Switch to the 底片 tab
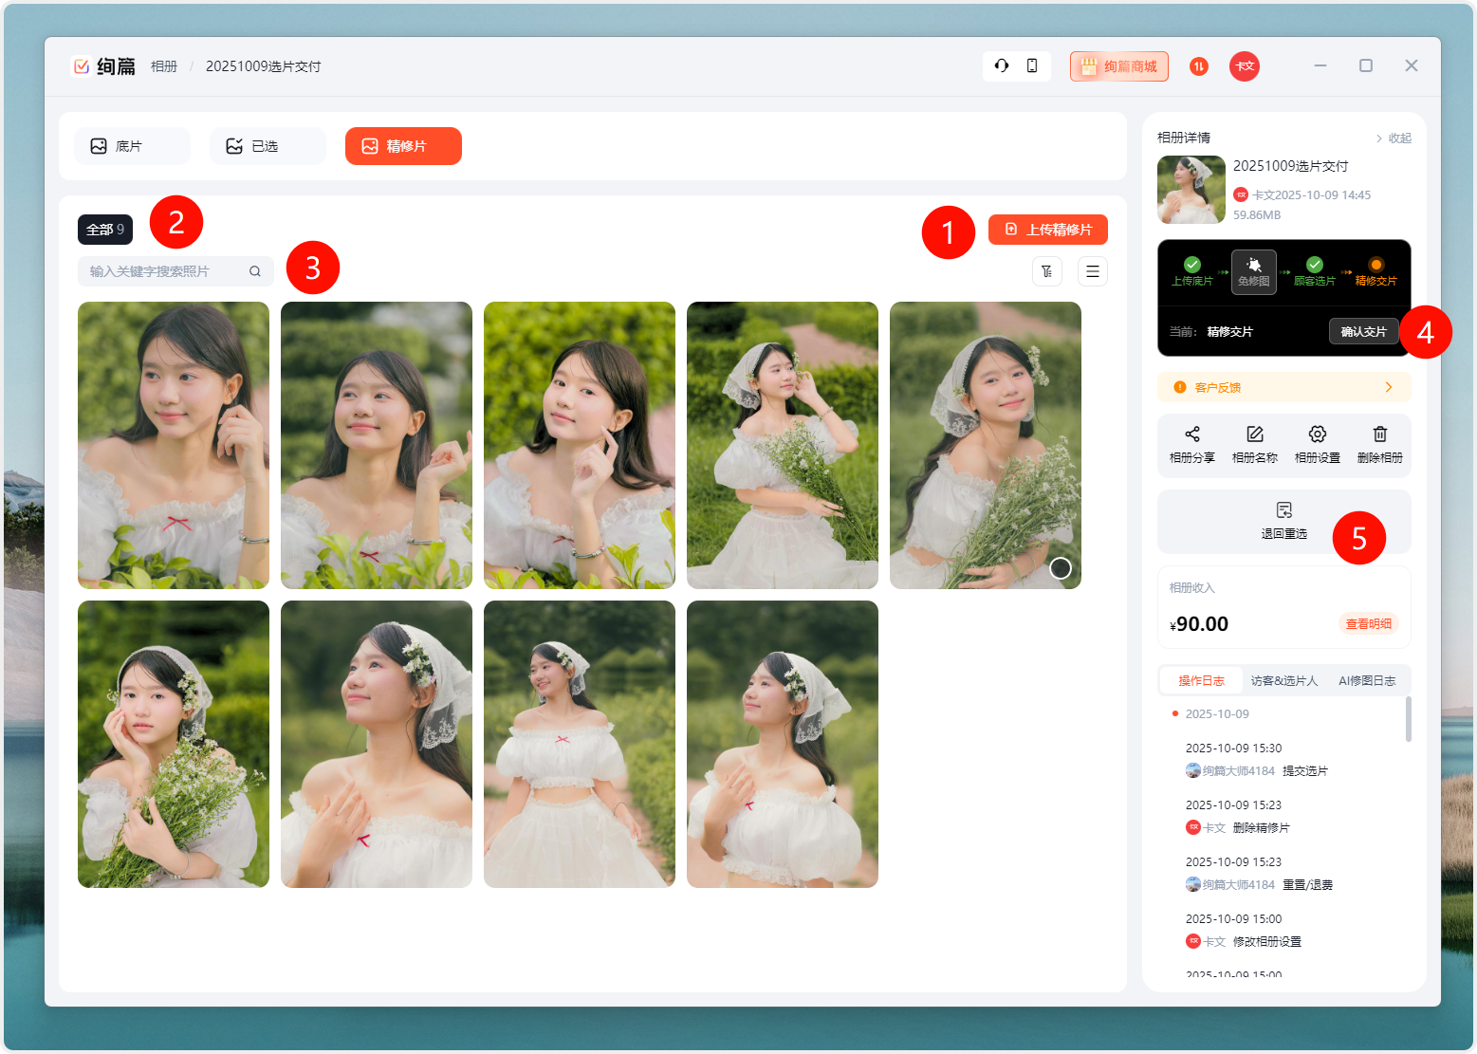1477x1054 pixels. [x=132, y=146]
